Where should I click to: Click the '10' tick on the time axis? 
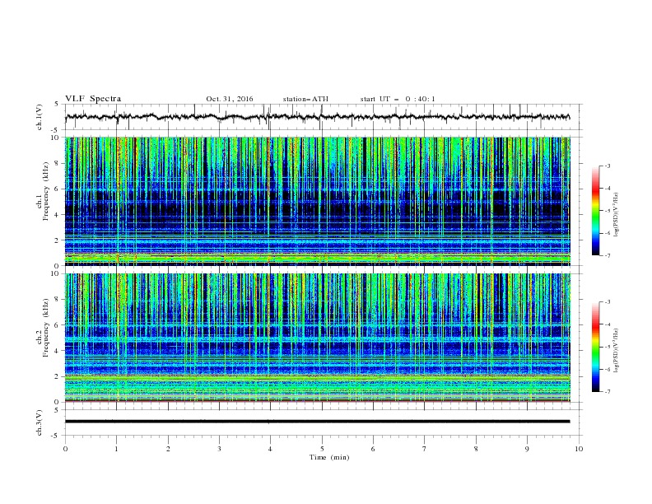579,449
